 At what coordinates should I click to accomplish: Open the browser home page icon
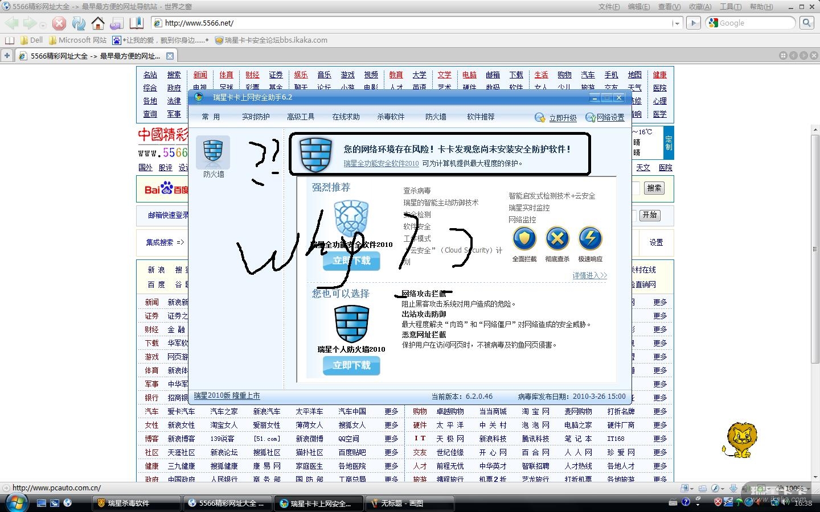click(98, 23)
